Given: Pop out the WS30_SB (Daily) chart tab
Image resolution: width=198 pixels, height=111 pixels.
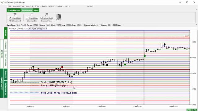Looking at the screenshot, I should click(x=44, y=29).
